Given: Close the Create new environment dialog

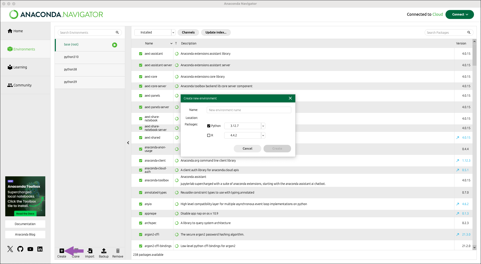Looking at the screenshot, I should point(290,98).
